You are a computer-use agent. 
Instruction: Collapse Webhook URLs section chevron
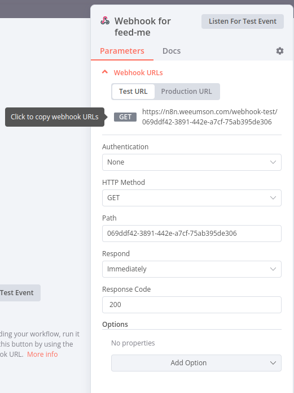[105, 72]
